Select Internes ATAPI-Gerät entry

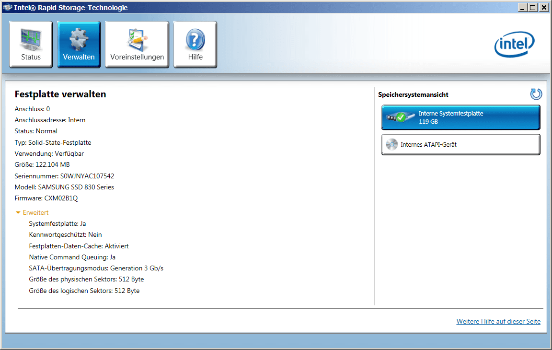460,144
